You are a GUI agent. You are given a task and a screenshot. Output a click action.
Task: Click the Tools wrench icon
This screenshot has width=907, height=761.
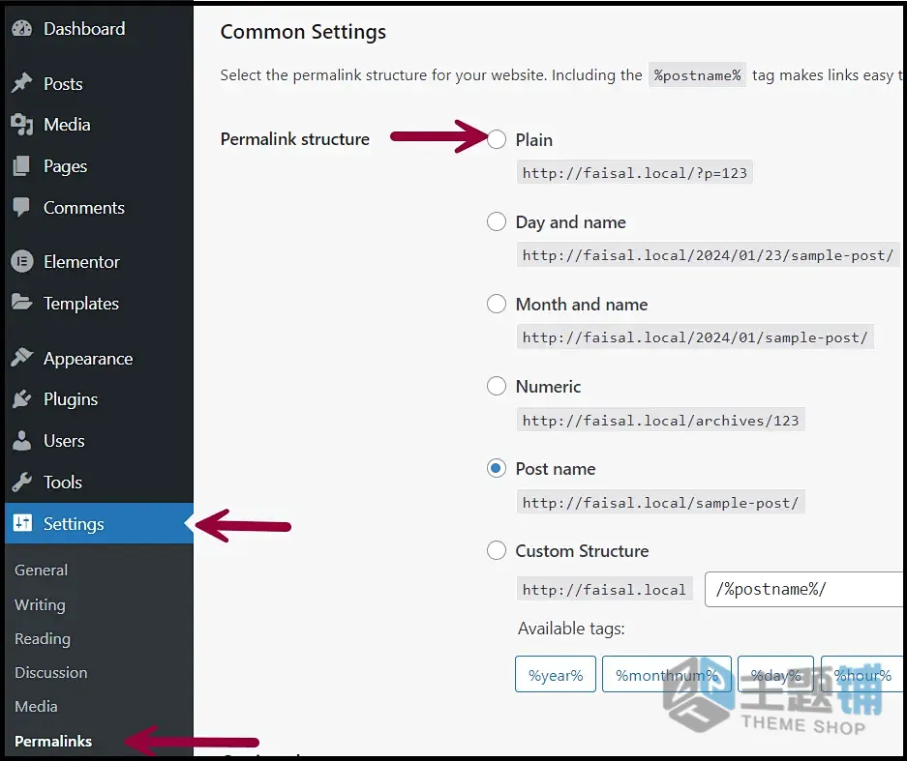point(22,482)
